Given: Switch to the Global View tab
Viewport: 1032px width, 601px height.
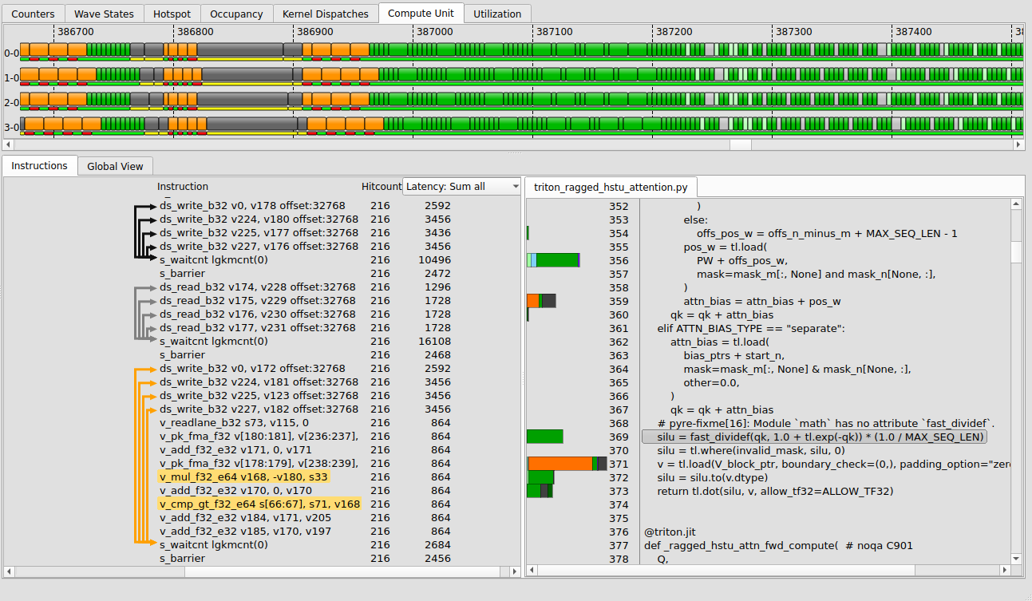Looking at the screenshot, I should [115, 166].
